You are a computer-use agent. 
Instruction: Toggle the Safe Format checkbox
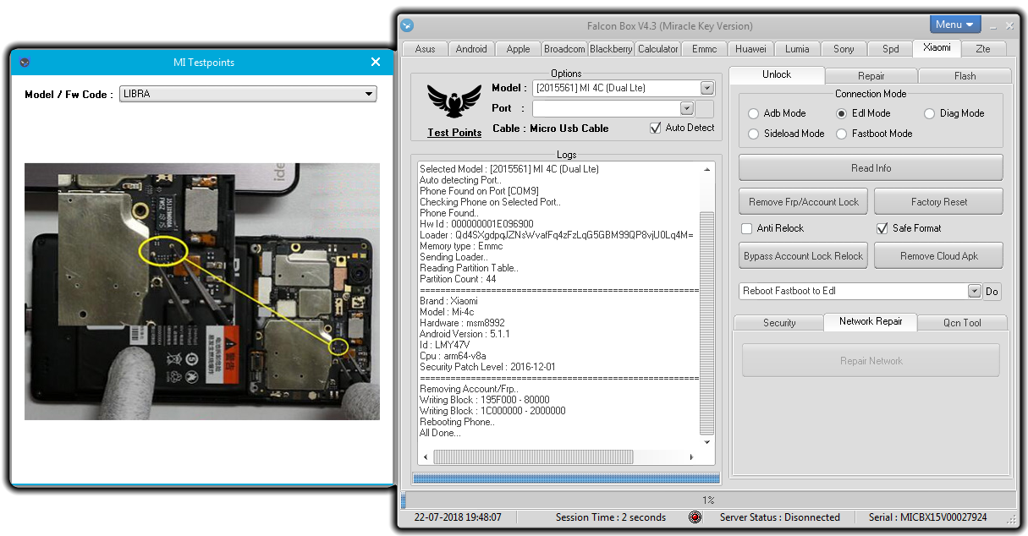coord(882,228)
